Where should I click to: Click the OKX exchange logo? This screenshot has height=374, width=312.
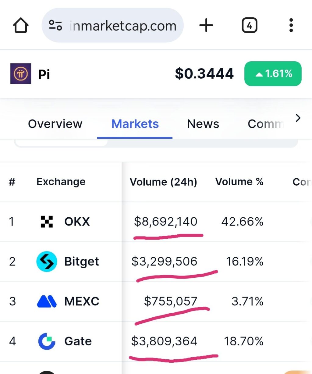47,222
